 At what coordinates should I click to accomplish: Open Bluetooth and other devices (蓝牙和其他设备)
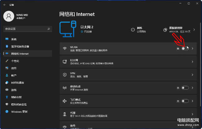pos(20,46)
